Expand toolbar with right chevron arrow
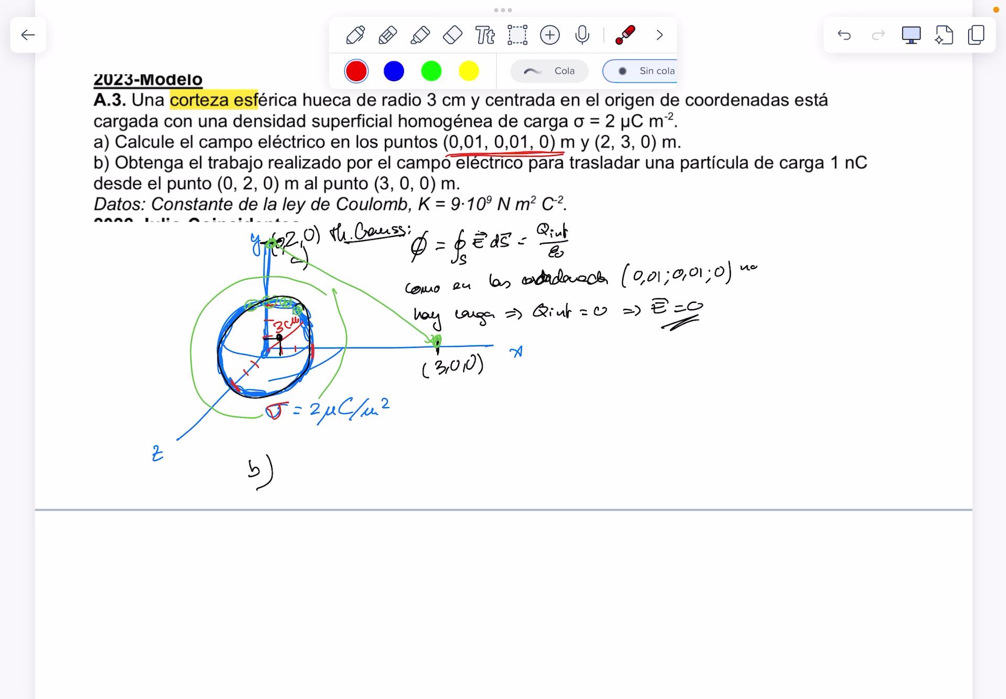The height and width of the screenshot is (699, 1006). pyautogui.click(x=659, y=35)
